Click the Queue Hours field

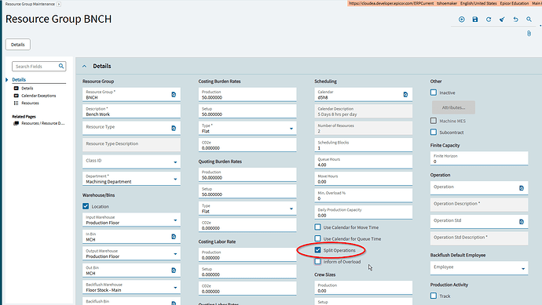363,162
